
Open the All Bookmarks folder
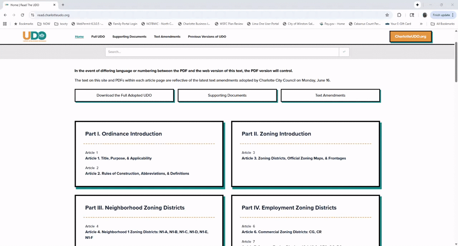pyautogui.click(x=442, y=24)
